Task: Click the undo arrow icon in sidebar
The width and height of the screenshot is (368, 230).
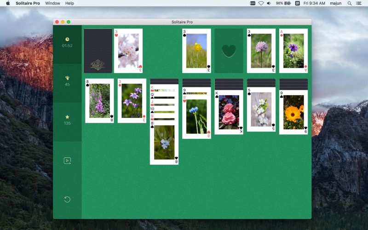Action: tap(67, 199)
